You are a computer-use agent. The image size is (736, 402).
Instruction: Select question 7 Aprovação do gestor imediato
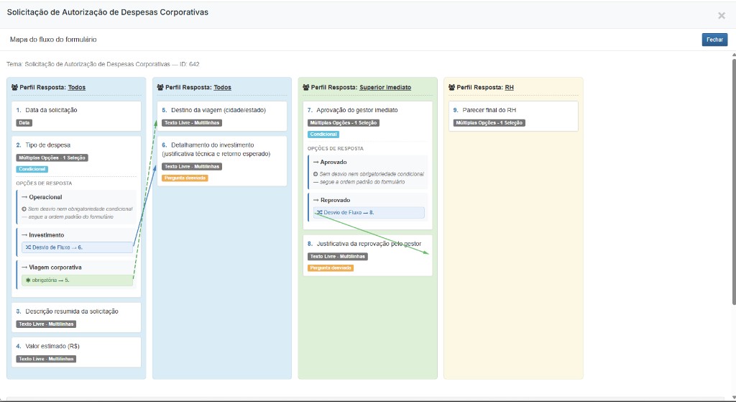point(367,165)
